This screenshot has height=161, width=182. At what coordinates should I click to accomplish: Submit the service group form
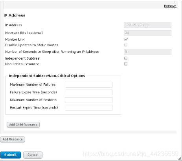tap(10, 155)
